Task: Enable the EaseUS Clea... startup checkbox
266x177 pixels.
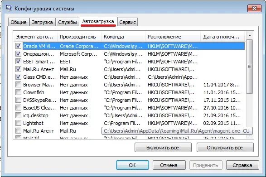Action: [x=18, y=108]
